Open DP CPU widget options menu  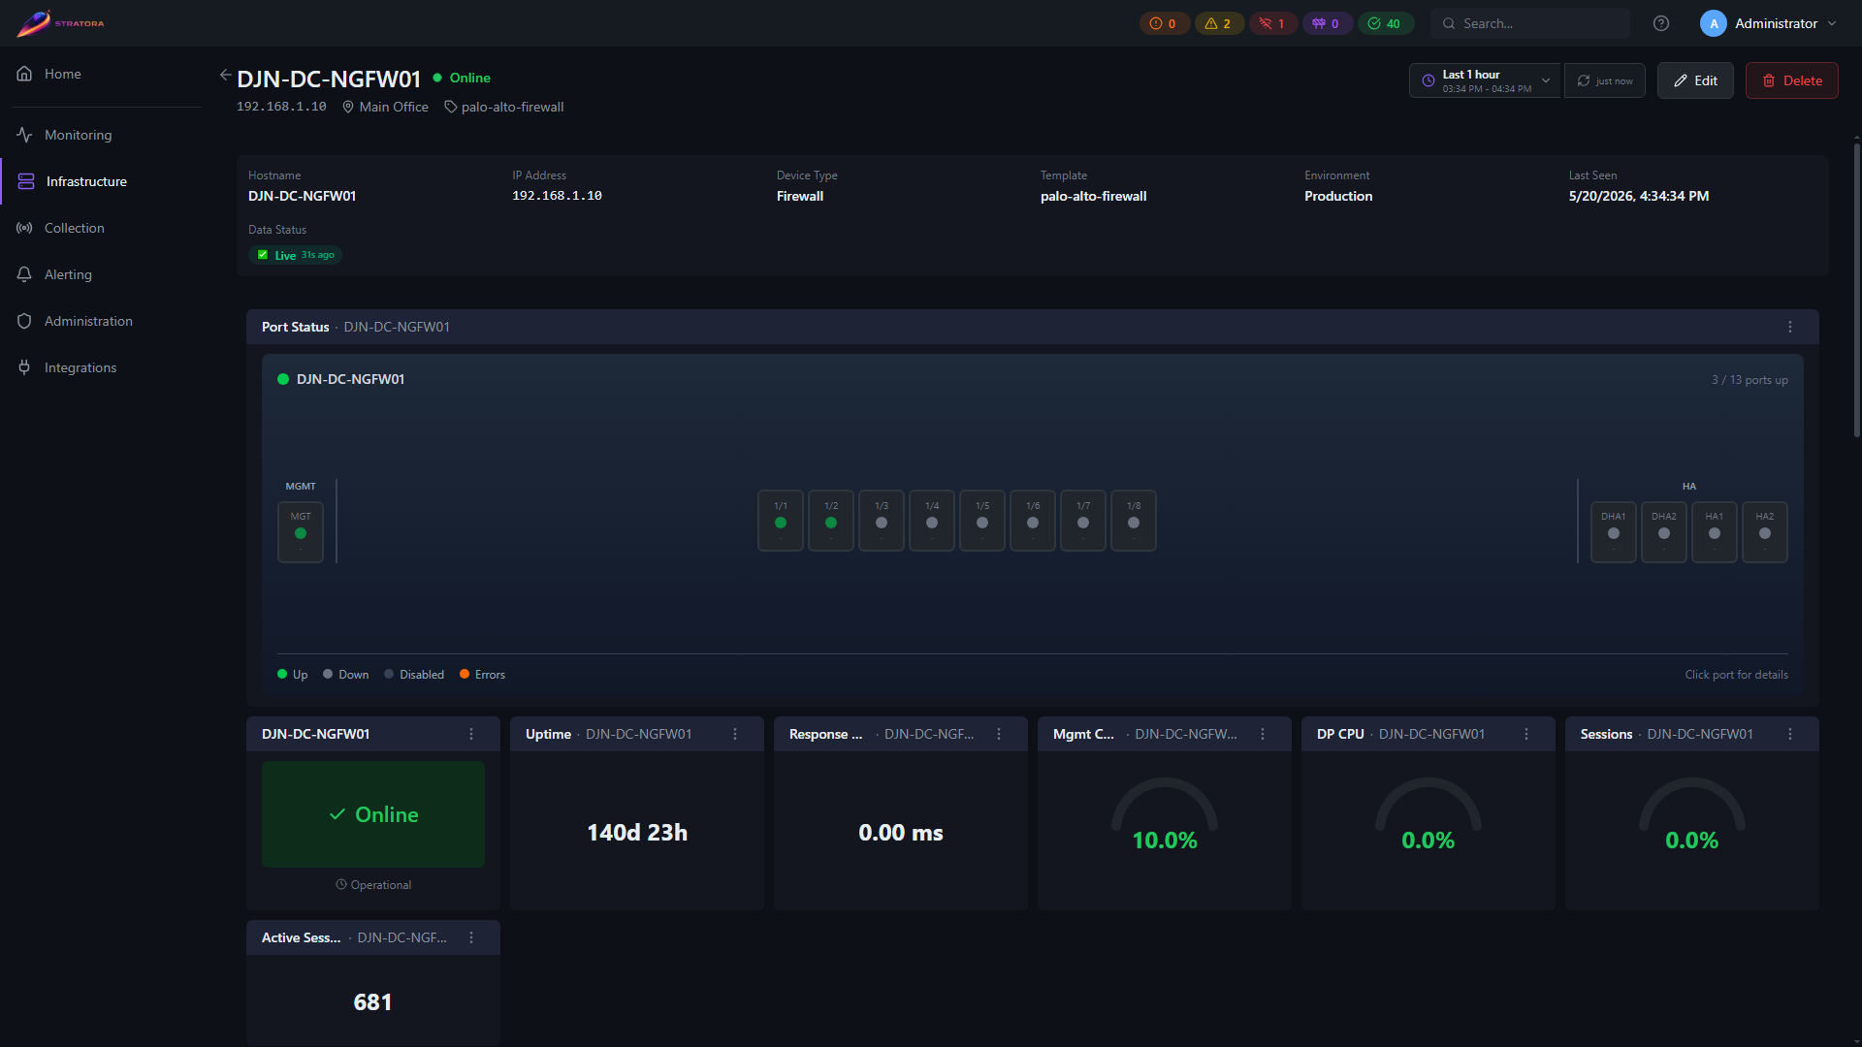pos(1526,734)
